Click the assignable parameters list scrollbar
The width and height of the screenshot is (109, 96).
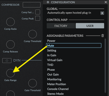(x=105, y=66)
